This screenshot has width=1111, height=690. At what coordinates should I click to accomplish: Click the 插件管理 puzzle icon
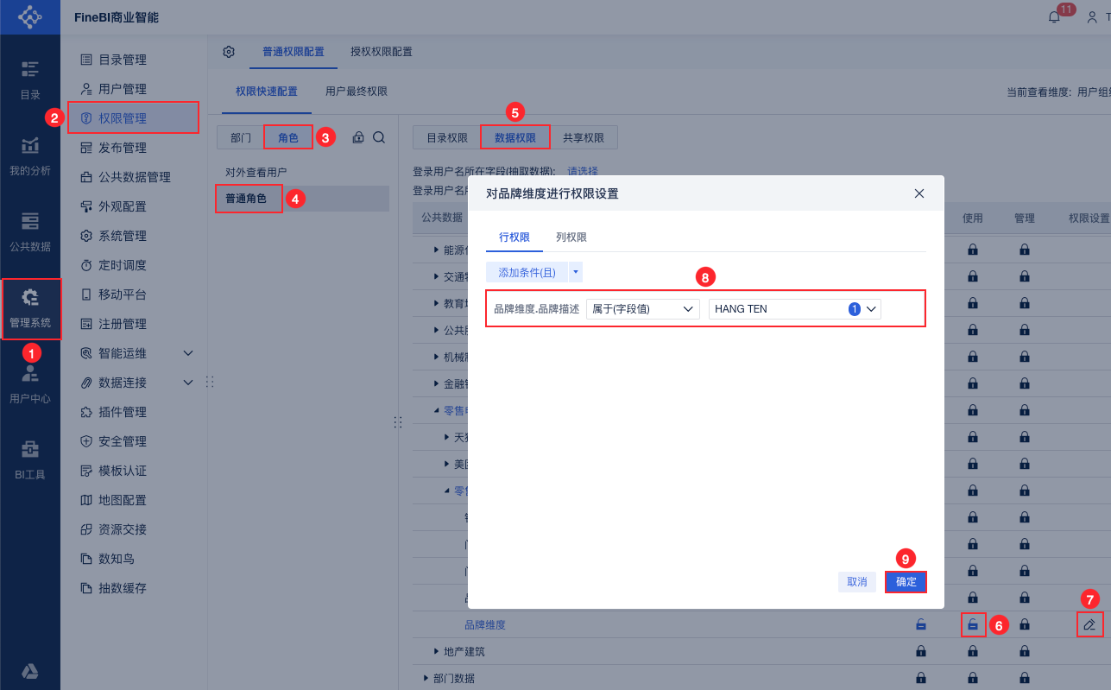[85, 412]
